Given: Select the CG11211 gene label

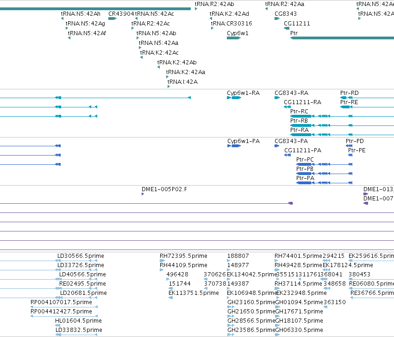Looking at the screenshot, I should point(297,24).
